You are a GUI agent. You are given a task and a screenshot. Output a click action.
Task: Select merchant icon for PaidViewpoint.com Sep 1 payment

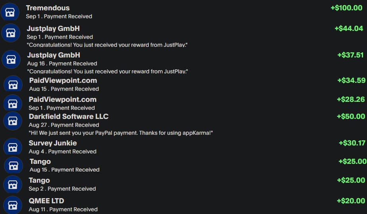(13, 104)
